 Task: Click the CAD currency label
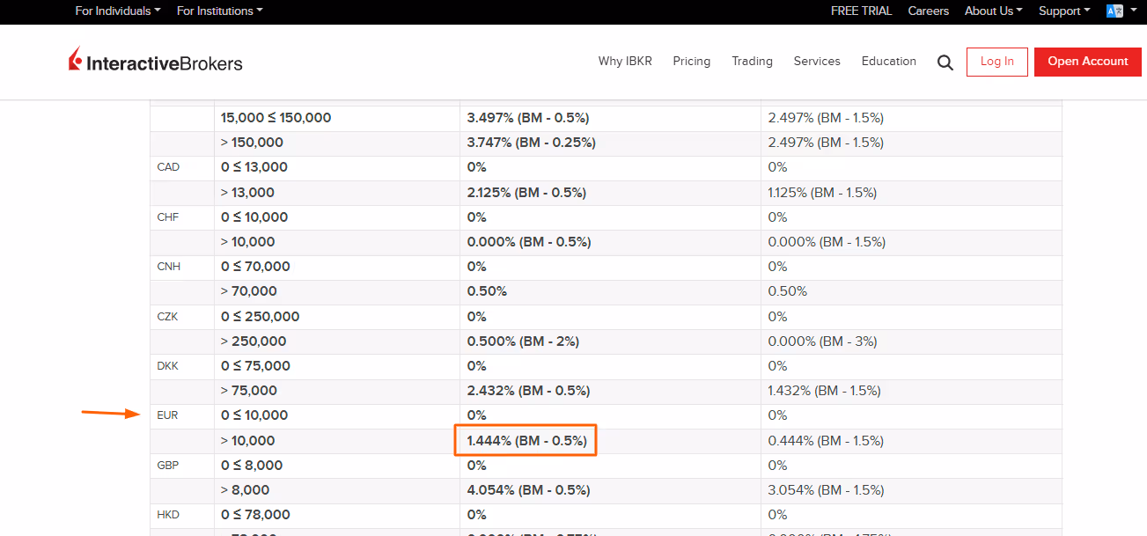167,167
